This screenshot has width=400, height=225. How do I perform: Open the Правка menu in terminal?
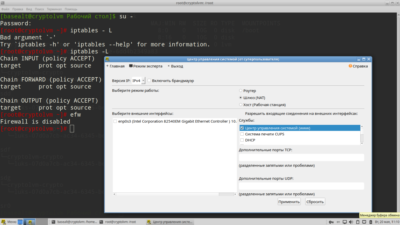coord(18,9)
